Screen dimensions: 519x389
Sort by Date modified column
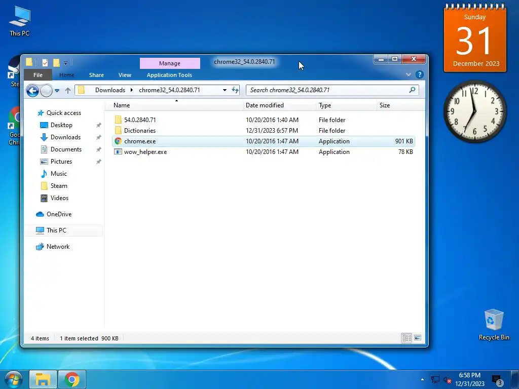pos(265,105)
